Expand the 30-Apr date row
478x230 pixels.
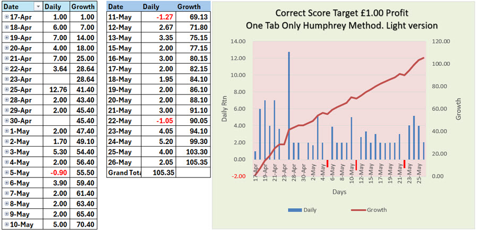point(7,120)
